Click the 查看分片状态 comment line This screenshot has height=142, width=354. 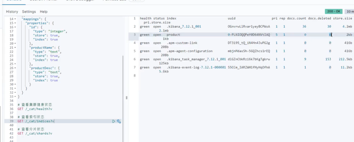pos(31,129)
